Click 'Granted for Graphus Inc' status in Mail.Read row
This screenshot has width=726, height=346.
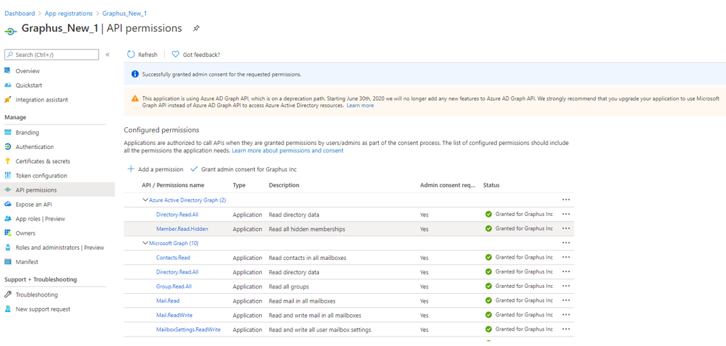[524, 300]
